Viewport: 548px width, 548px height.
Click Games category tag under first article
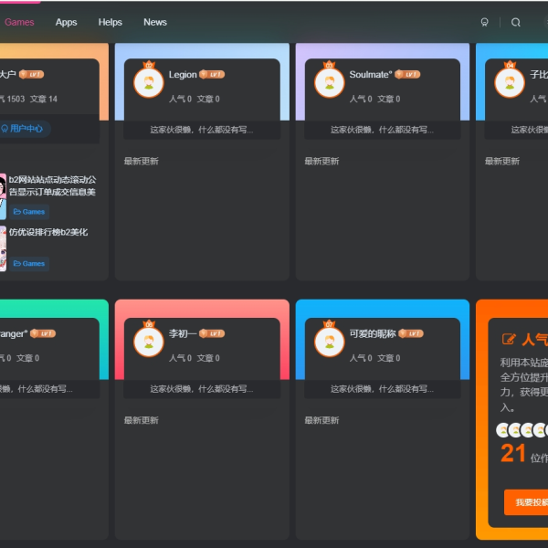click(x=29, y=212)
